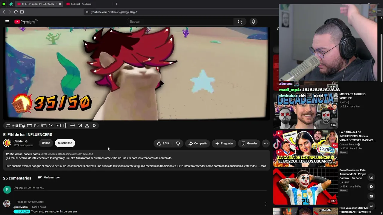Go to YouTube Premium home logo
This screenshot has width=383, height=215.
pos(25,22)
